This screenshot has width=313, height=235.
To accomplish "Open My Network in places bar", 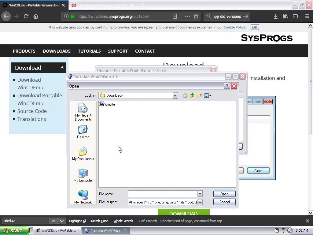I will 83,197.
